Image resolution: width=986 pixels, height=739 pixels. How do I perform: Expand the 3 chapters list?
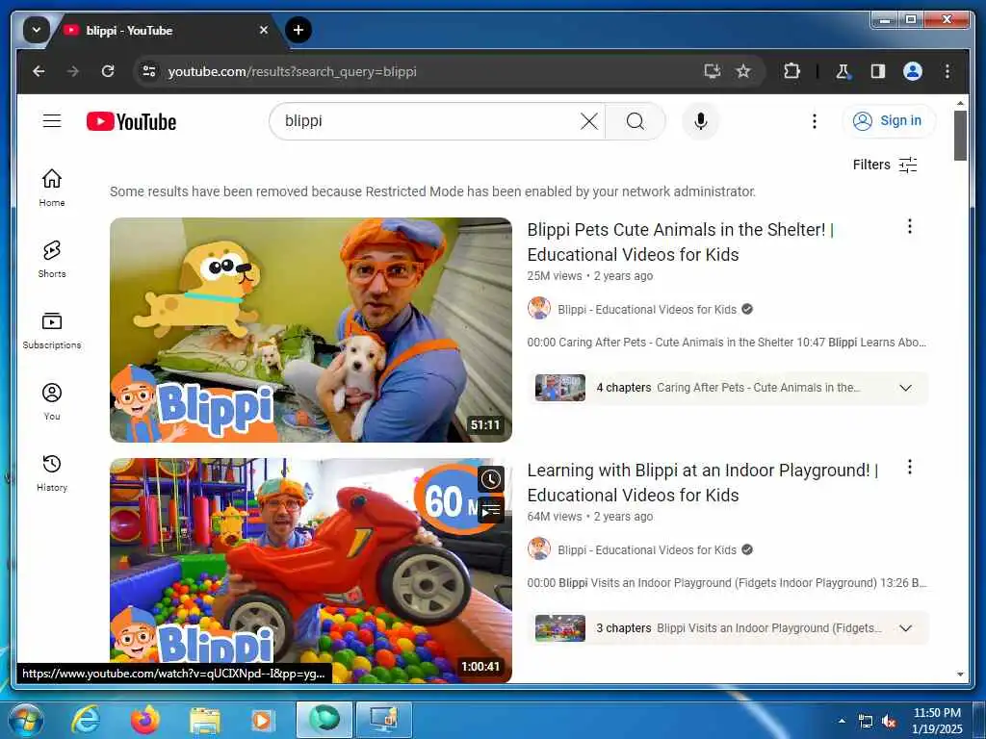point(905,628)
